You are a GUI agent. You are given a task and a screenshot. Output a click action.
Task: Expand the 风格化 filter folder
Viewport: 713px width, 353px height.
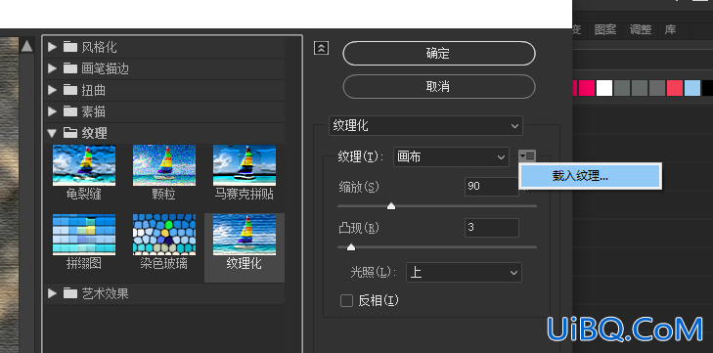[52, 47]
